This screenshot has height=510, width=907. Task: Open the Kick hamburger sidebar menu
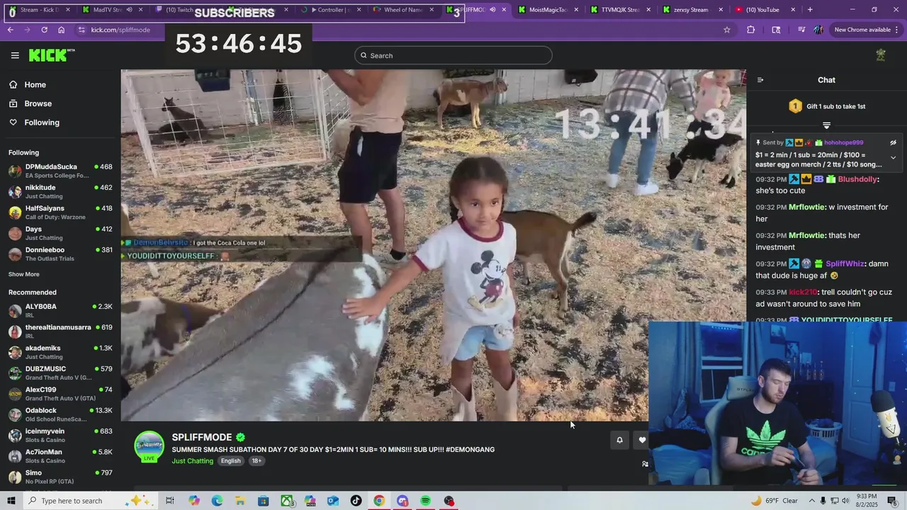tap(15, 55)
